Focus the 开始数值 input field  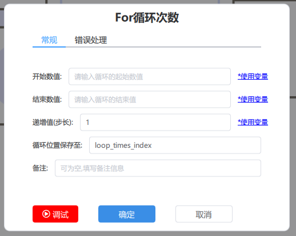pyautogui.click(x=150, y=76)
